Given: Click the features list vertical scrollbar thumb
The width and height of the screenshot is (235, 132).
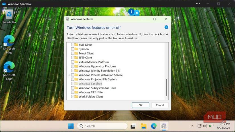Looking at the screenshot, I should (x=166, y=88).
